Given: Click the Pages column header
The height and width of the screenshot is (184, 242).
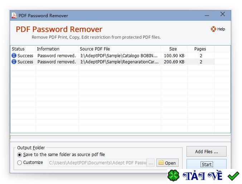Looking at the screenshot, I should [x=200, y=49].
